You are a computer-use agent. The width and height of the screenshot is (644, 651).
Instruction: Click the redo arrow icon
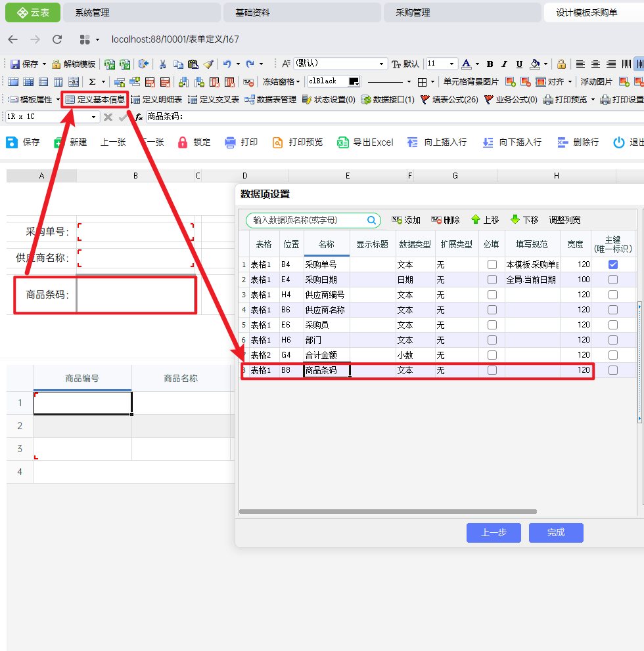(250, 64)
